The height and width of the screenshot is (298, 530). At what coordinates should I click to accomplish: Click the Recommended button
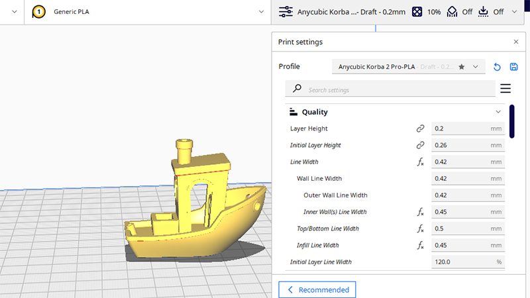tap(317, 289)
